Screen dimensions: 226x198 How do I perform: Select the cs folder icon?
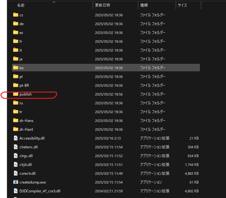point(16,15)
